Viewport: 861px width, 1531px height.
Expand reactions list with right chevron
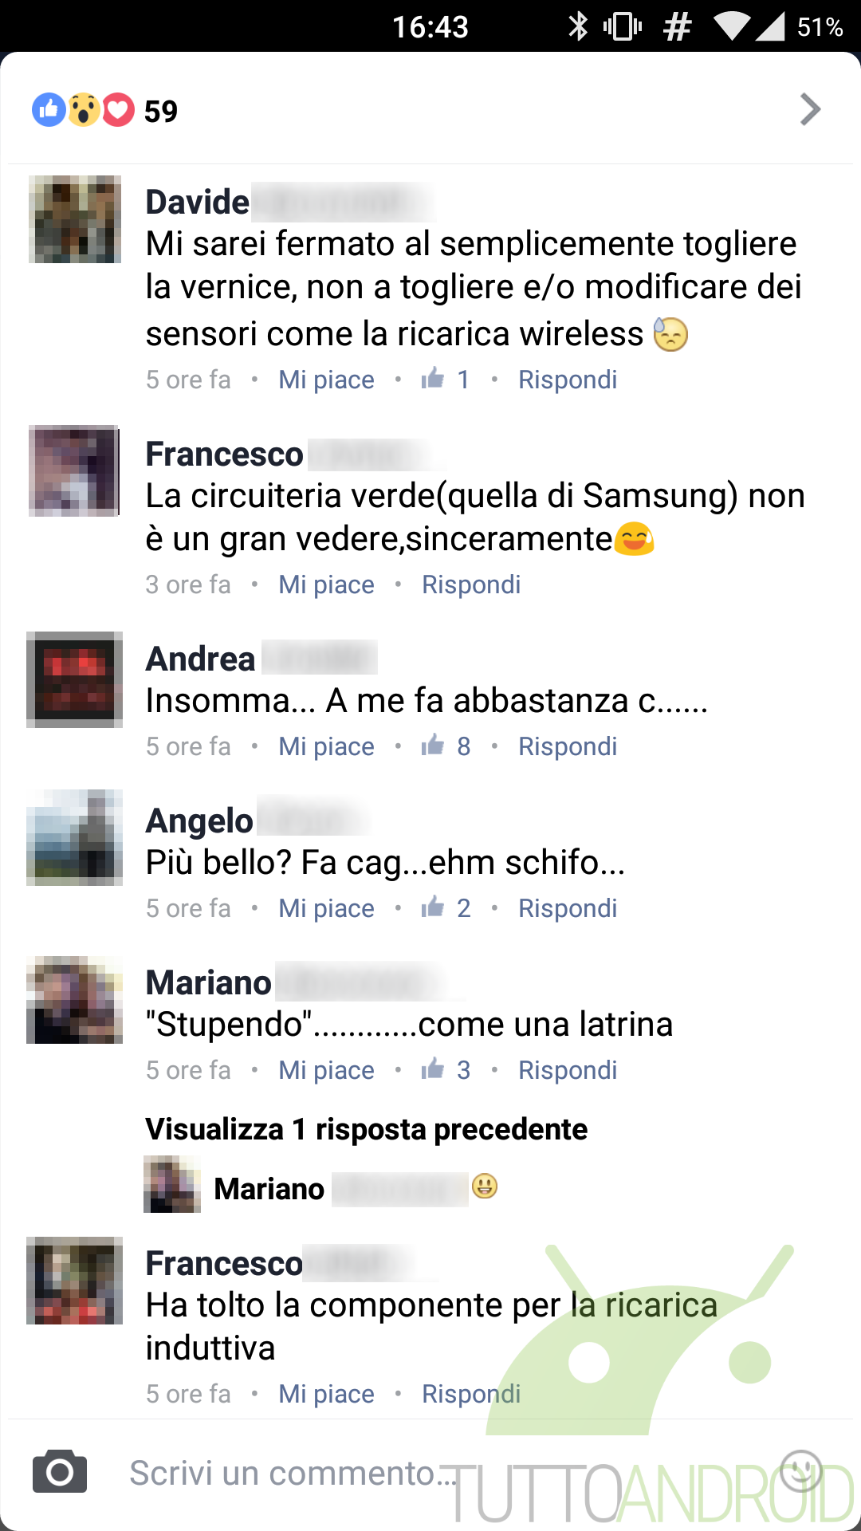tap(810, 110)
